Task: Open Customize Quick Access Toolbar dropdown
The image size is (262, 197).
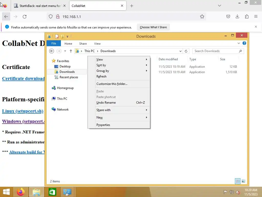Action: pyautogui.click(x=67, y=36)
